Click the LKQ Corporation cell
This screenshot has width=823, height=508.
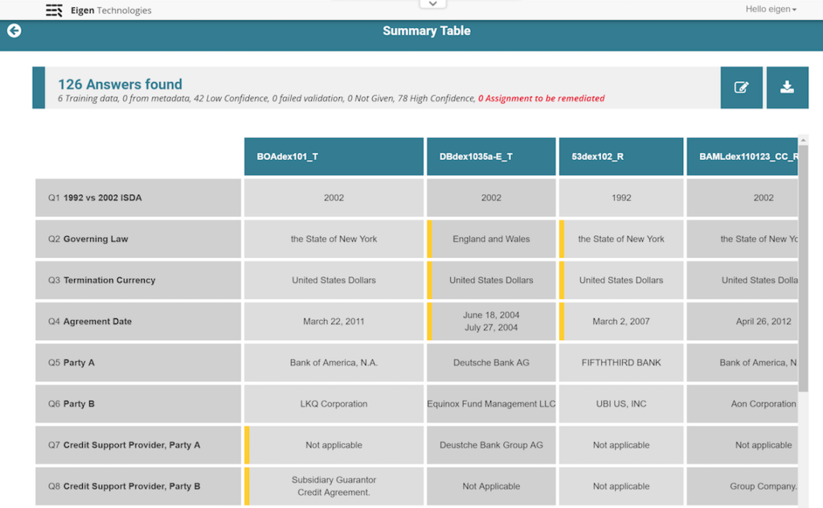[x=334, y=404]
